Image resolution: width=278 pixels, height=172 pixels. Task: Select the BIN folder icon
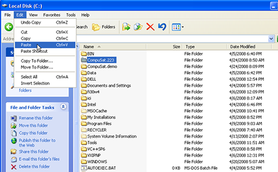84,54
